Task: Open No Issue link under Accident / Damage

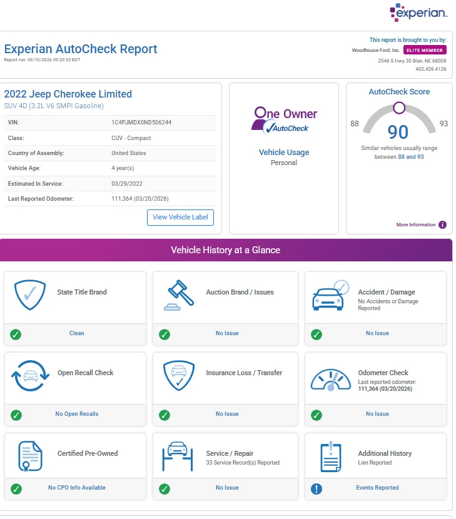Action: (377, 333)
